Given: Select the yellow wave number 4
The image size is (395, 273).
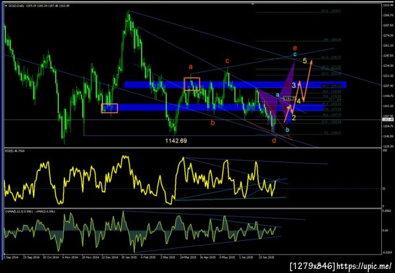Looking at the screenshot, I should pos(298,101).
